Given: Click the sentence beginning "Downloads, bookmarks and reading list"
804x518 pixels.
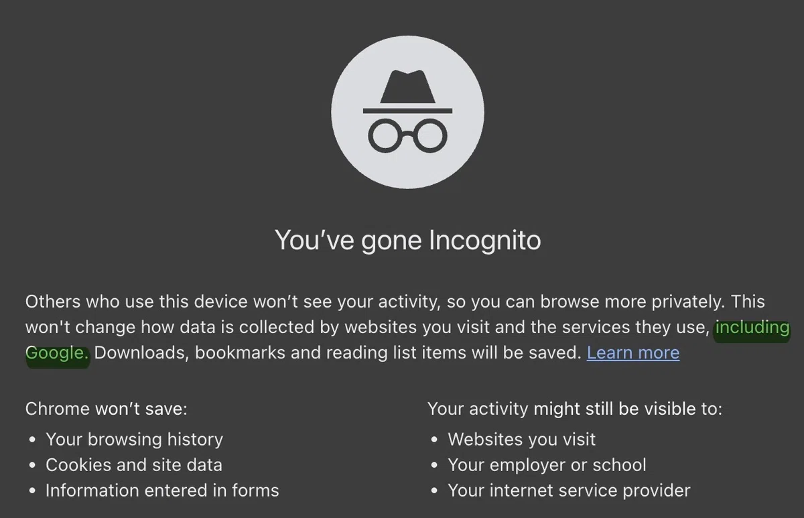Looking at the screenshot, I should [x=338, y=352].
